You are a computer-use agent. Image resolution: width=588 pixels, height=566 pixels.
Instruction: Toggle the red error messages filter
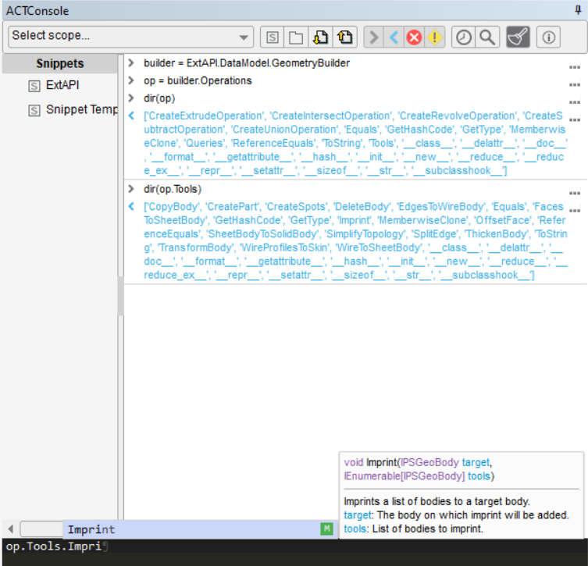(x=414, y=37)
